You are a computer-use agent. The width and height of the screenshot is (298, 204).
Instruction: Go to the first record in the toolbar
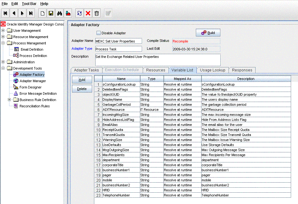pos(6,13)
